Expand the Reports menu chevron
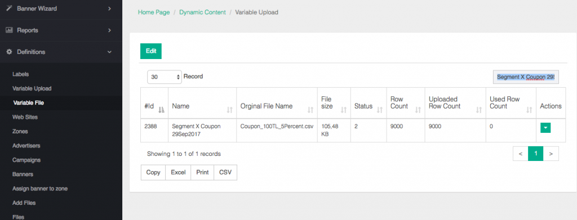Image resolution: width=577 pixels, height=220 pixels. click(x=109, y=30)
